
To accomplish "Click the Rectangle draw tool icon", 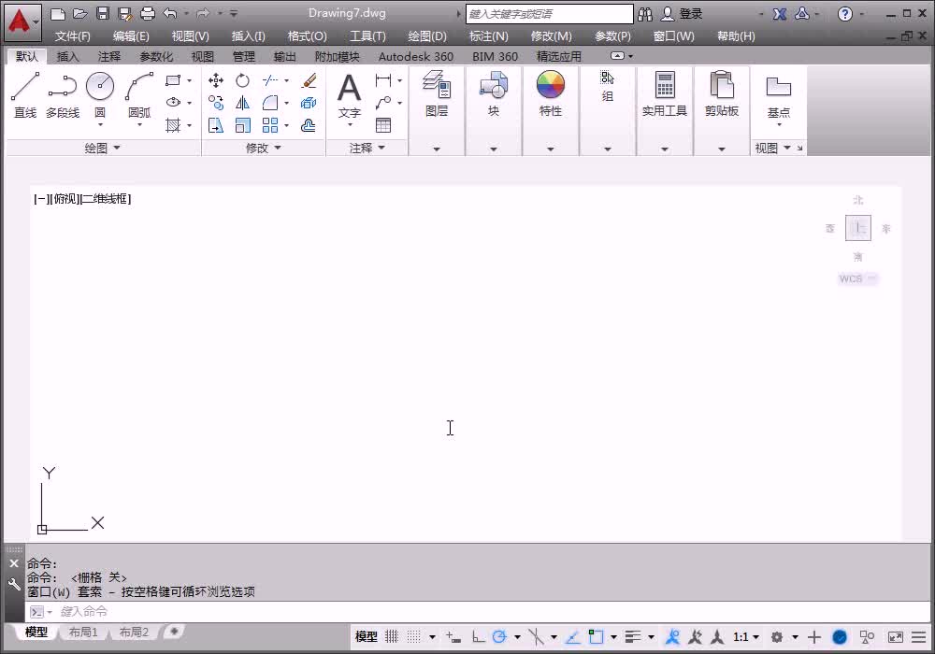I will coord(173,80).
